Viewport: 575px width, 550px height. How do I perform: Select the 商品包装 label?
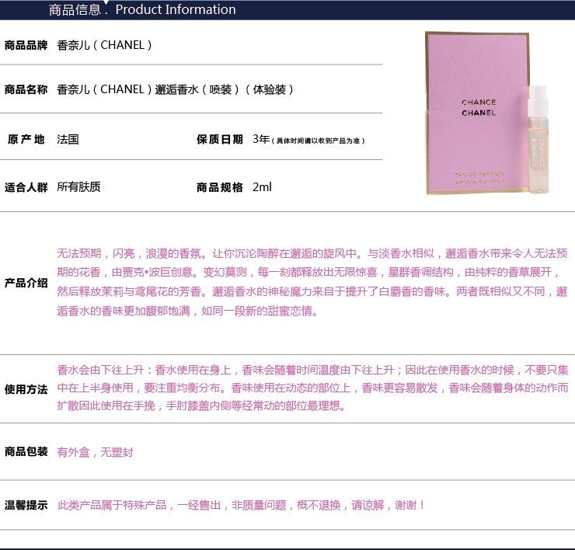26,451
